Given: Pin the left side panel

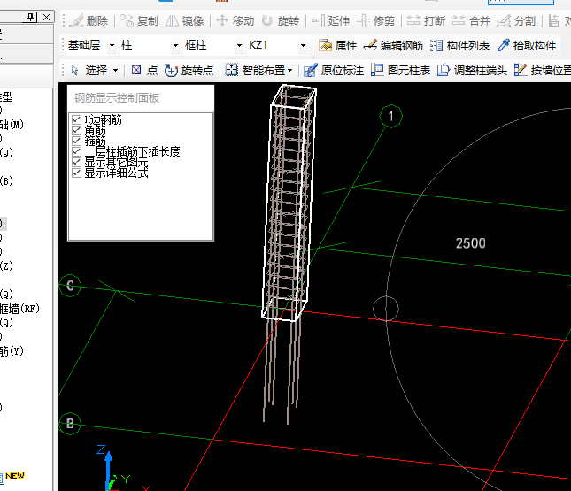Looking at the screenshot, I should tap(31, 17).
